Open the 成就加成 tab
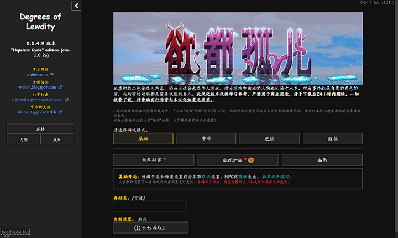Image resolution: width=398 pixels, height=238 pixels. [x=238, y=160]
